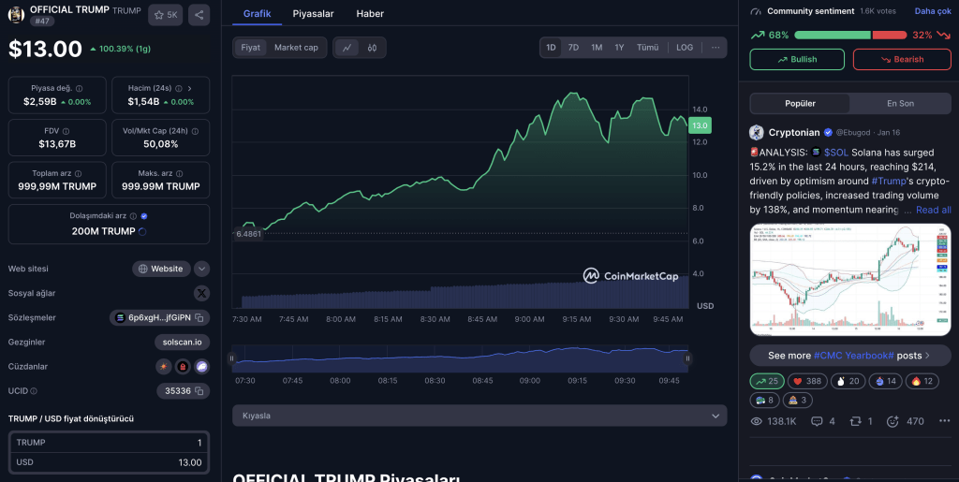Open the Piyasalar tab
This screenshot has width=959, height=482.
313,14
